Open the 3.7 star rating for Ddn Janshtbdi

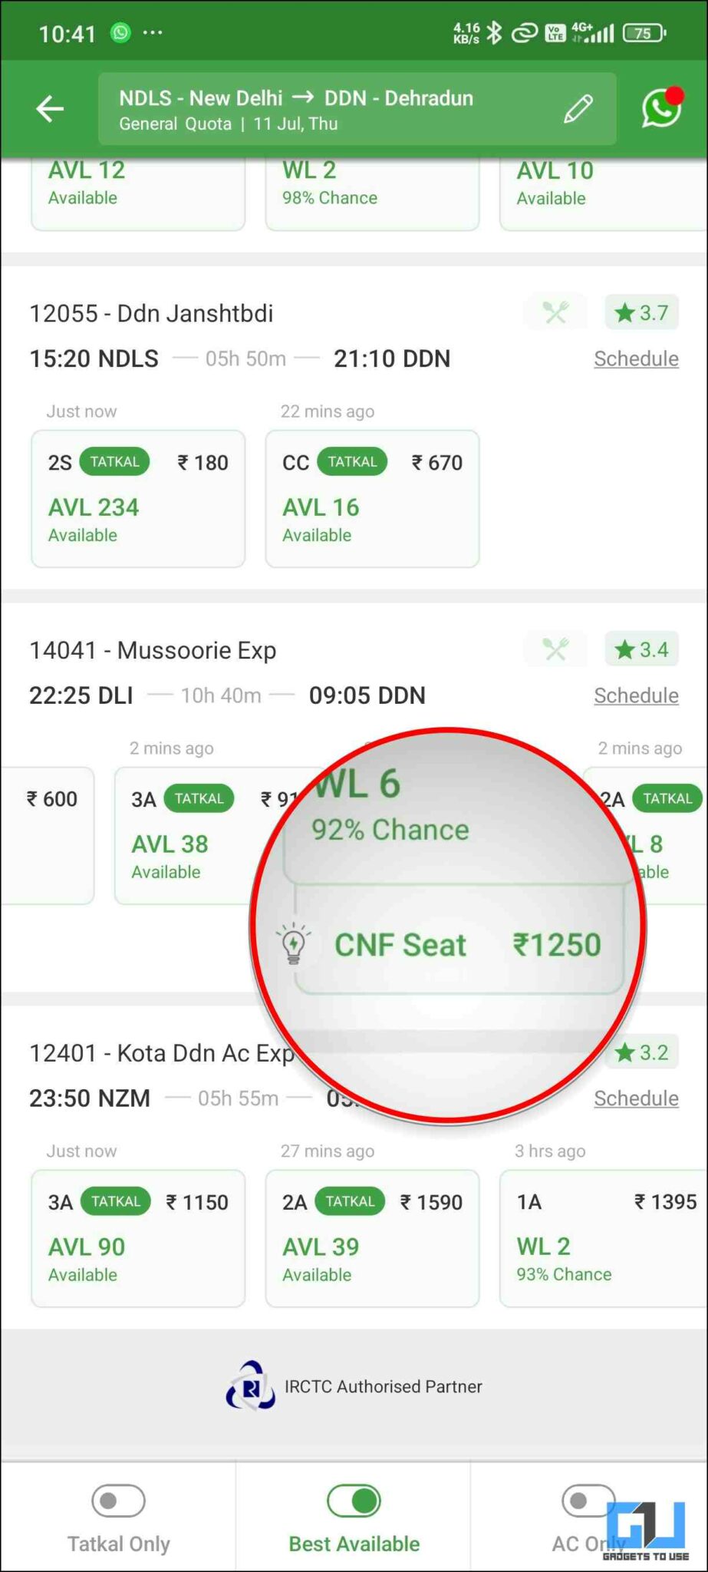pos(641,312)
